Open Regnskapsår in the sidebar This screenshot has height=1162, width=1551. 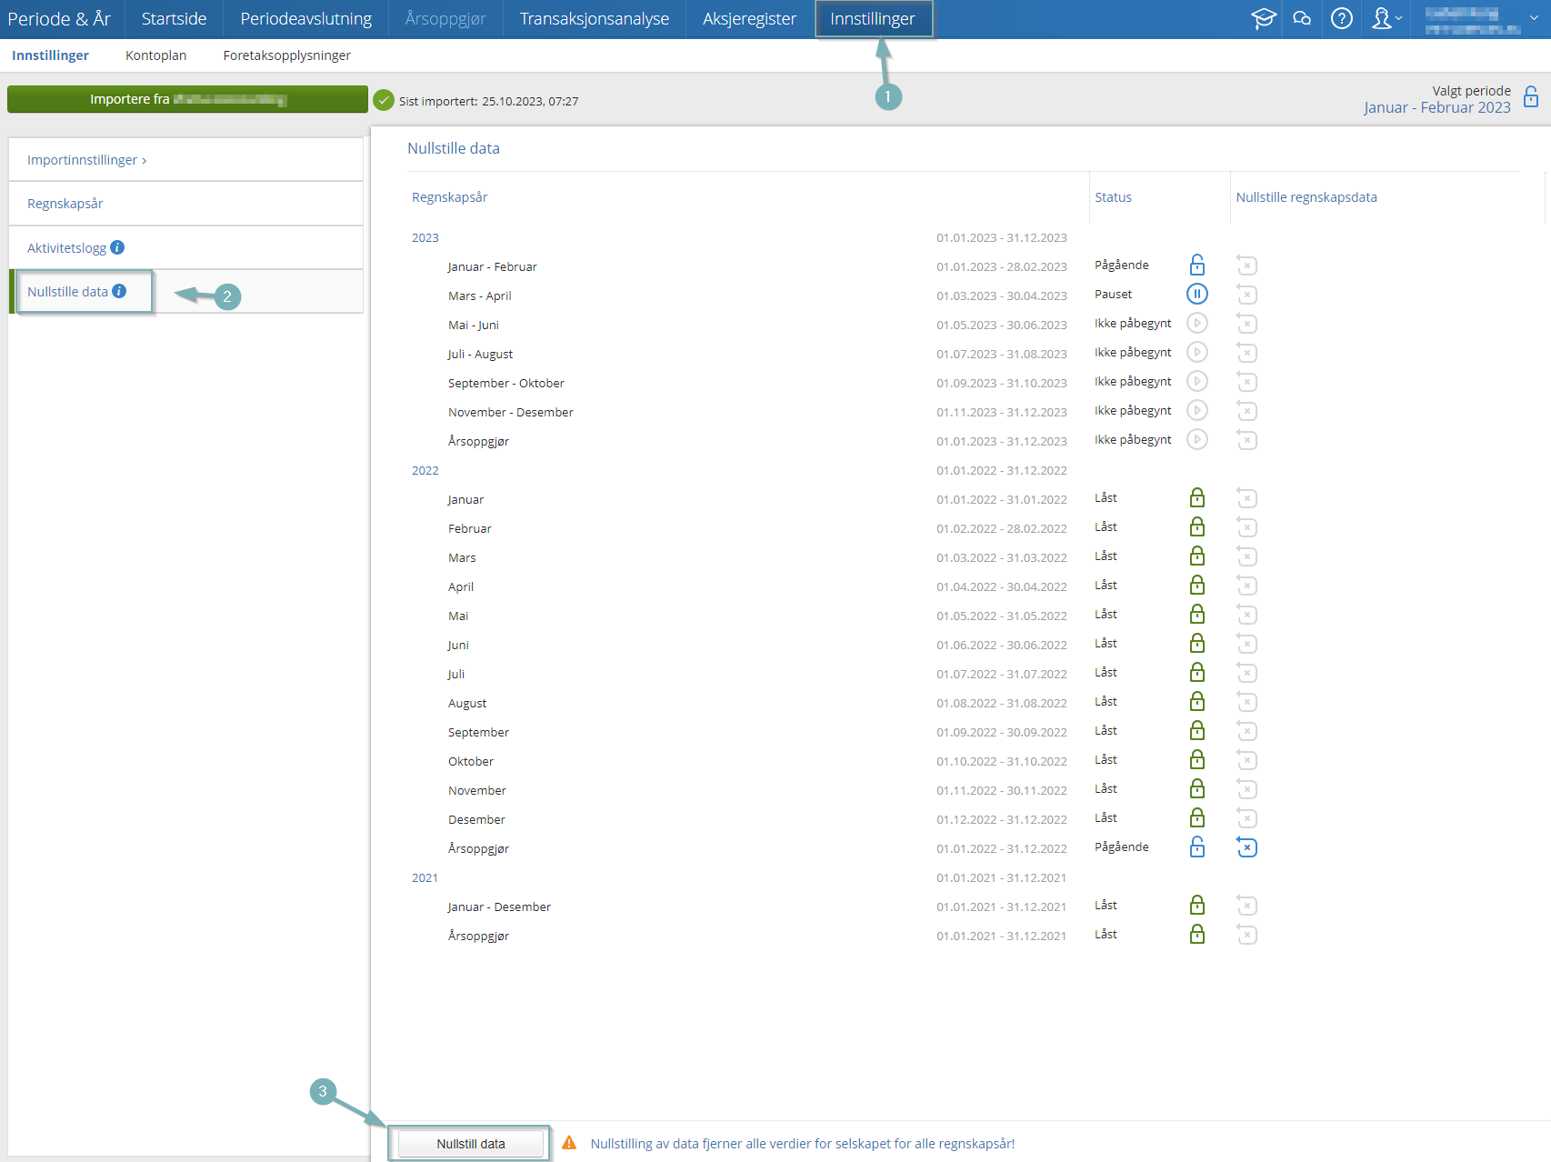click(x=185, y=204)
